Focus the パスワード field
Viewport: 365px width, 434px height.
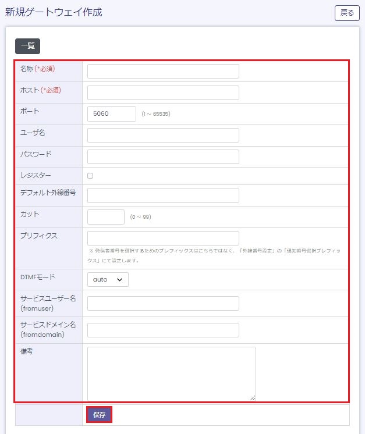click(x=163, y=157)
